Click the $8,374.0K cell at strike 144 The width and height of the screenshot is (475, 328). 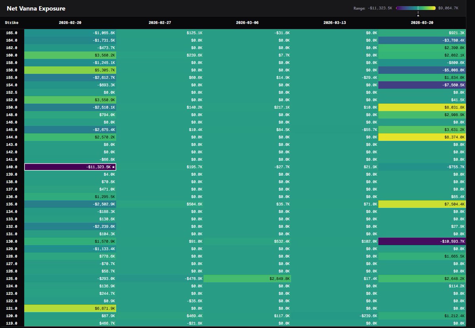tap(422, 137)
